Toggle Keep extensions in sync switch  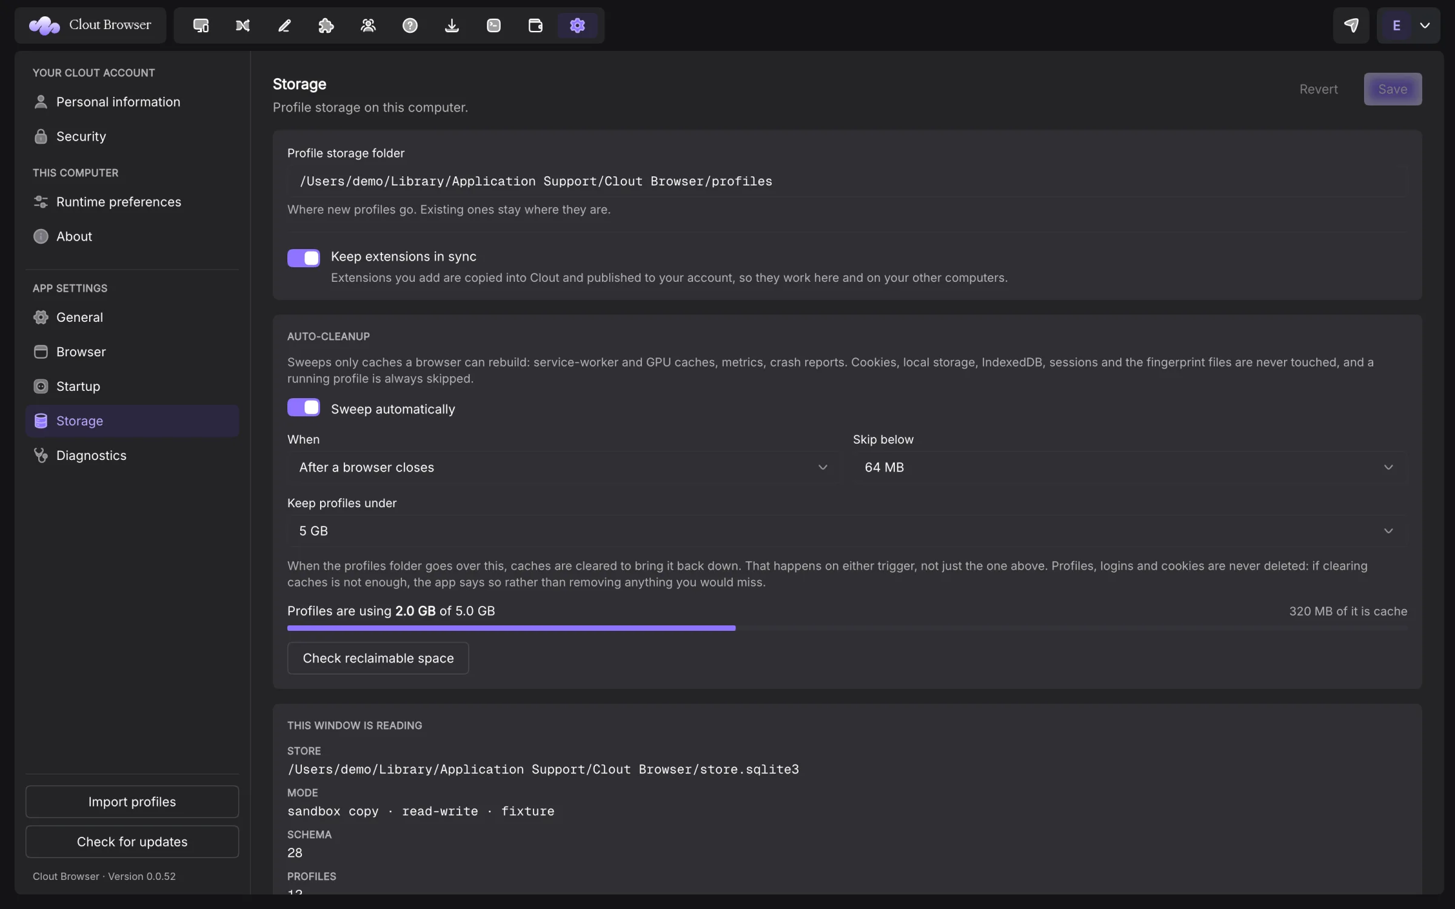pos(304,258)
